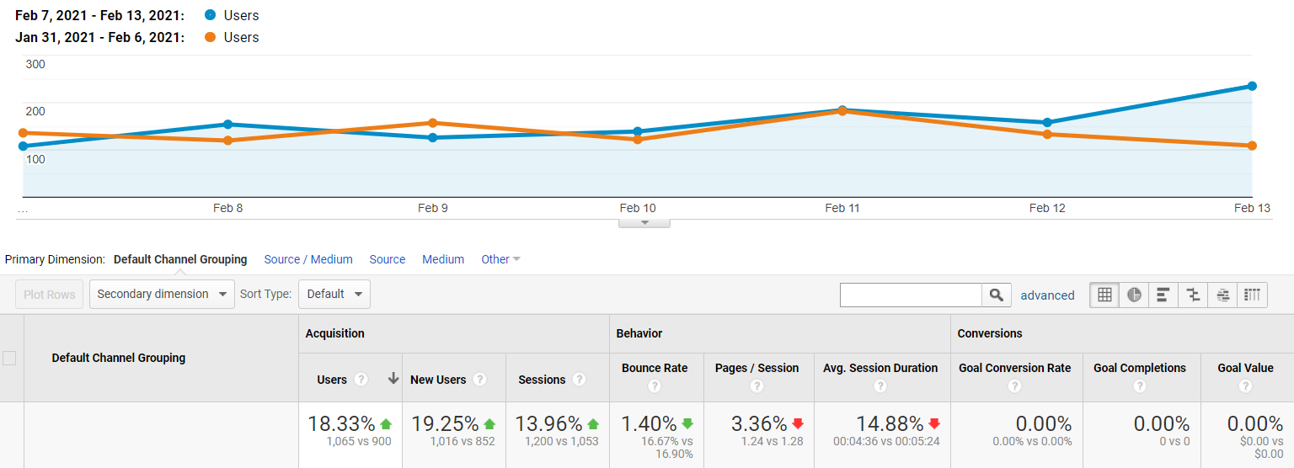Open the Comparison view icon

(1193, 295)
